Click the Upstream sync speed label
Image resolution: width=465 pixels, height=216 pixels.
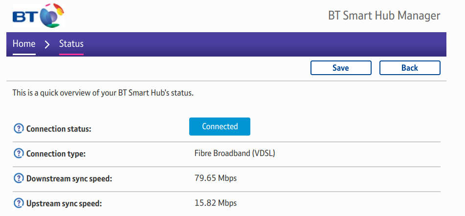(x=64, y=203)
